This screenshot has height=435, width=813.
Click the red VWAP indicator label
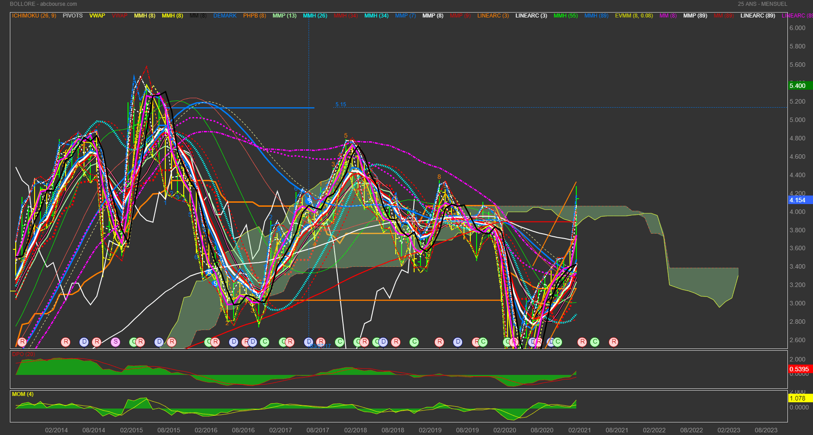(x=119, y=16)
